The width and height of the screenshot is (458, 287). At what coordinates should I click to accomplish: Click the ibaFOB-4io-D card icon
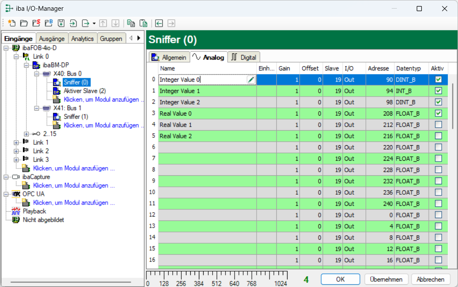(x=16, y=48)
